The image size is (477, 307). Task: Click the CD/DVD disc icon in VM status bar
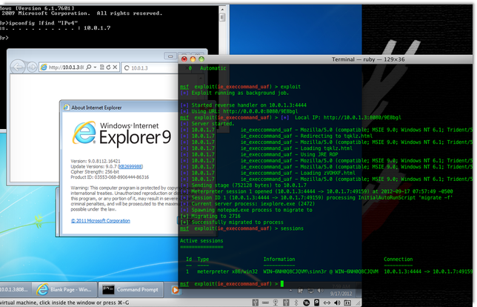pyautogui.click(x=307, y=303)
